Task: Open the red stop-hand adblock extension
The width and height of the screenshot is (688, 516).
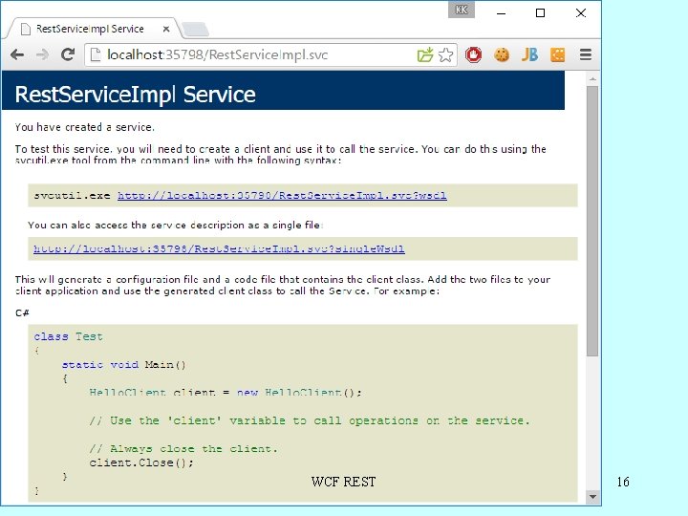Action: coord(473,54)
